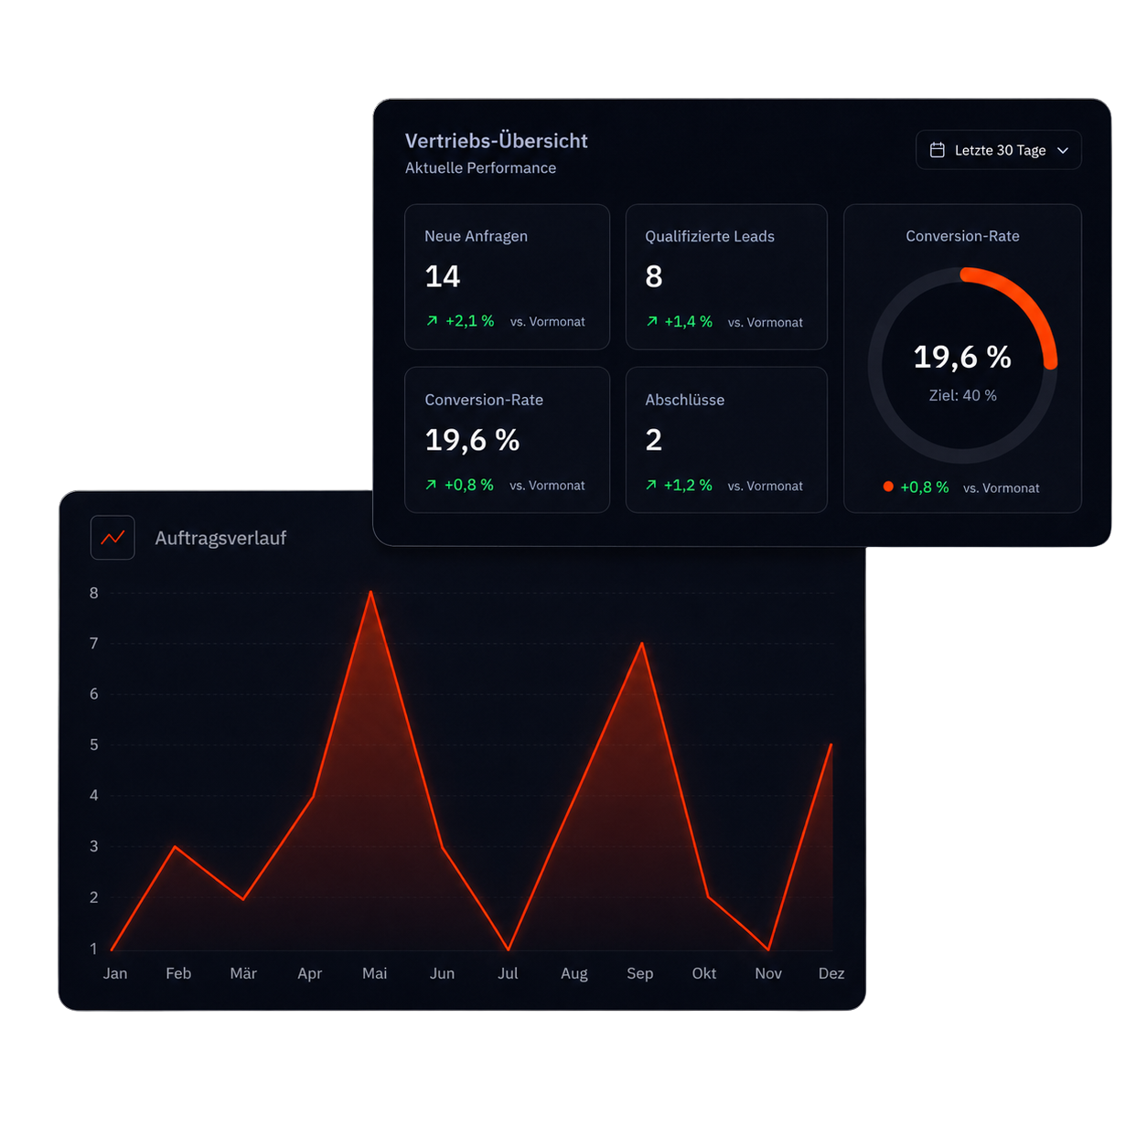Click the Ziel: 40 % text in gauge
This screenshot has width=1147, height=1147.
click(962, 395)
